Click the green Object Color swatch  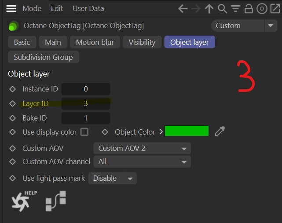pyautogui.click(x=187, y=131)
